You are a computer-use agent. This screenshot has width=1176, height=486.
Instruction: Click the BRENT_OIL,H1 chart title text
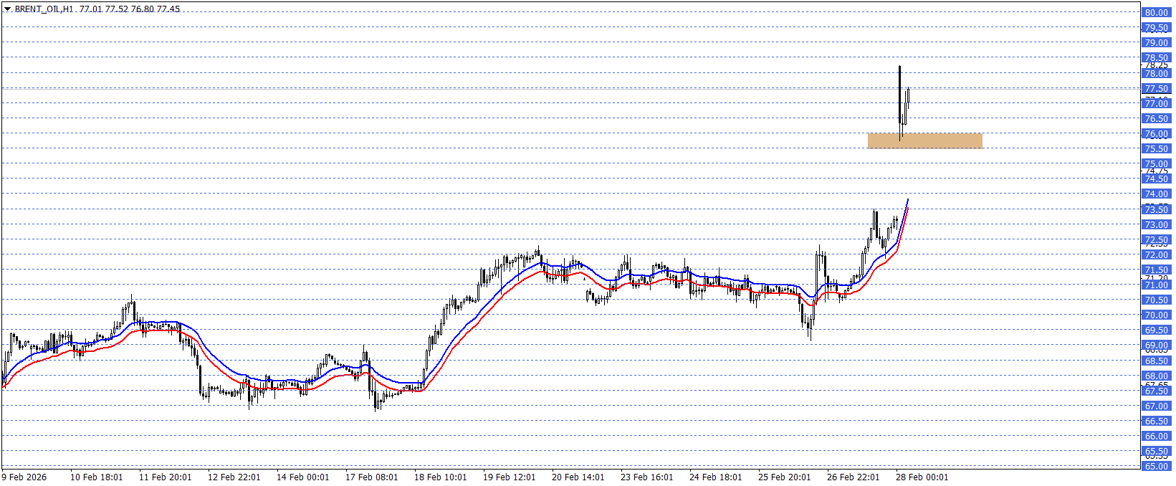[x=44, y=9]
